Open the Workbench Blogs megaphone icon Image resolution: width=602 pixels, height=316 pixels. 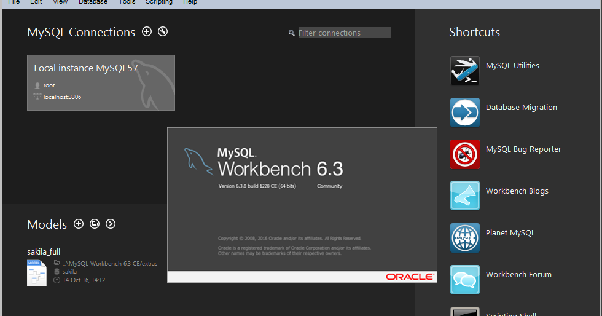tap(465, 196)
